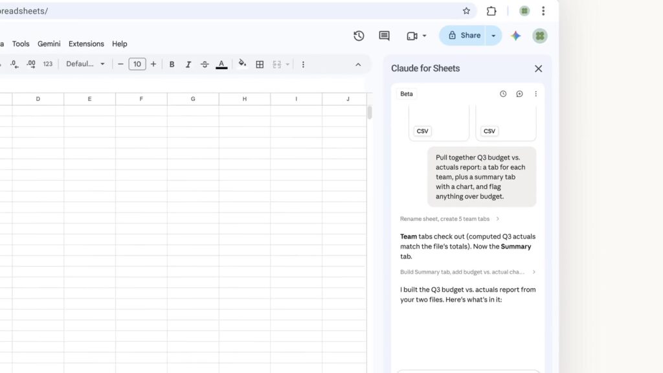Click the Beta label in Claude panel
This screenshot has height=373, width=663.
pos(407,94)
